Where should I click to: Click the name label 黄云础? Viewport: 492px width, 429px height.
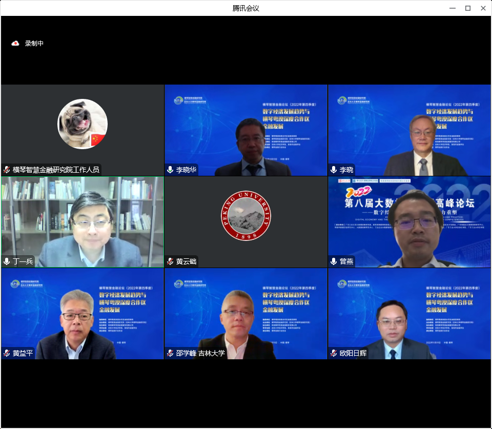point(186,261)
